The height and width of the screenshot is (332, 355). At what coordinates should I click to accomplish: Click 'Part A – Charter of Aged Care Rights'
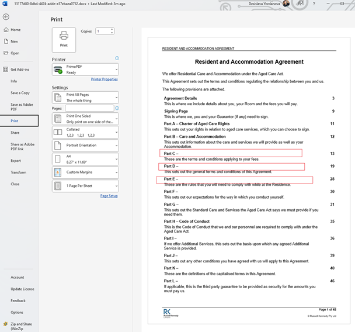[197, 124]
